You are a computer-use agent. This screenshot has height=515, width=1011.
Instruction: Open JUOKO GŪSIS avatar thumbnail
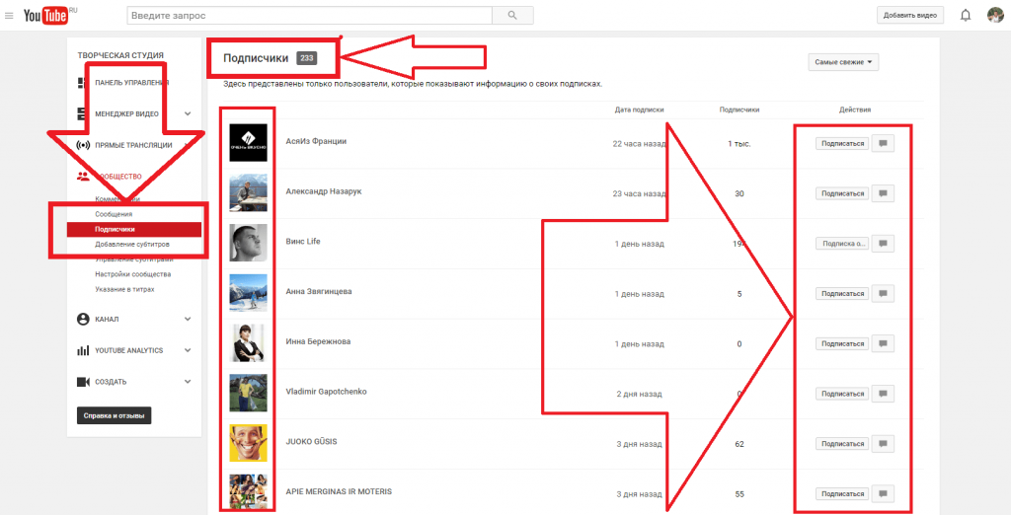(248, 442)
